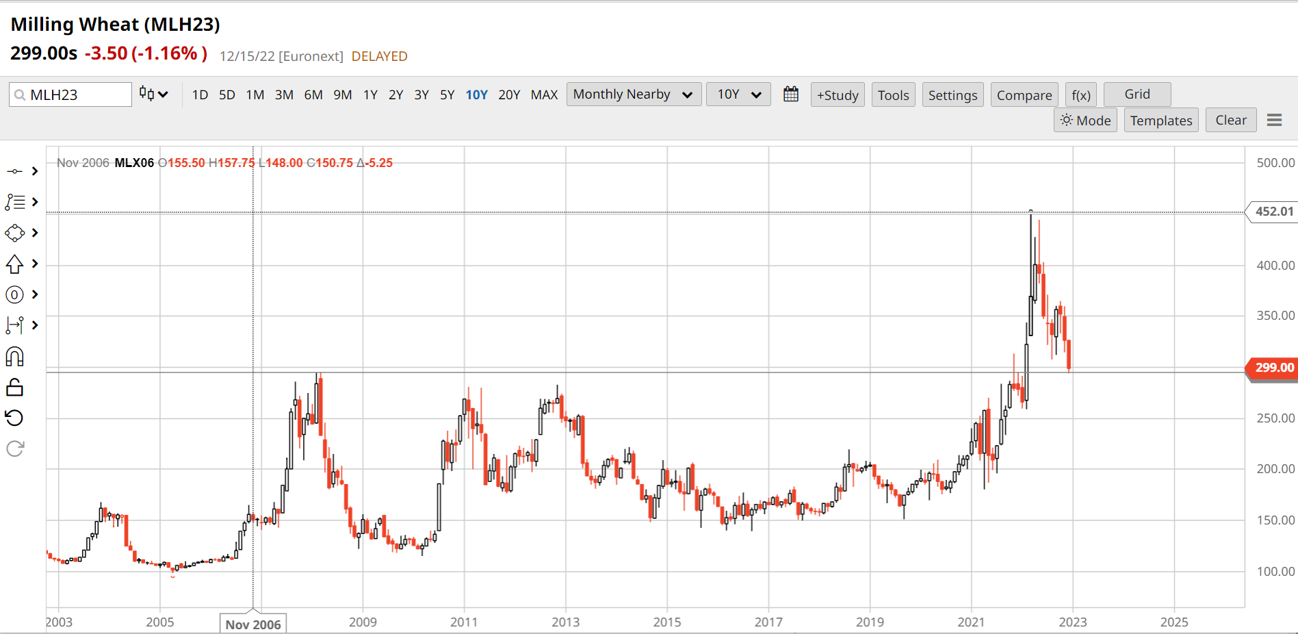This screenshot has width=1298, height=634.
Task: Click the +Study button
Action: click(838, 95)
